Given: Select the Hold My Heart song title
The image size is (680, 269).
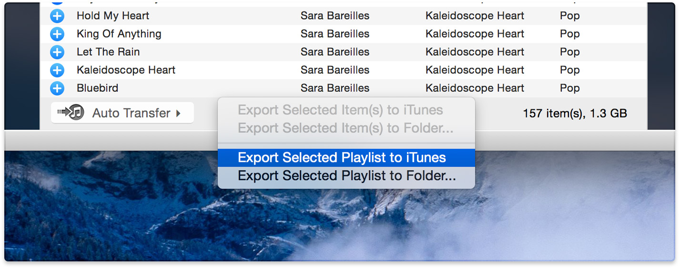Looking at the screenshot, I should point(113,16).
